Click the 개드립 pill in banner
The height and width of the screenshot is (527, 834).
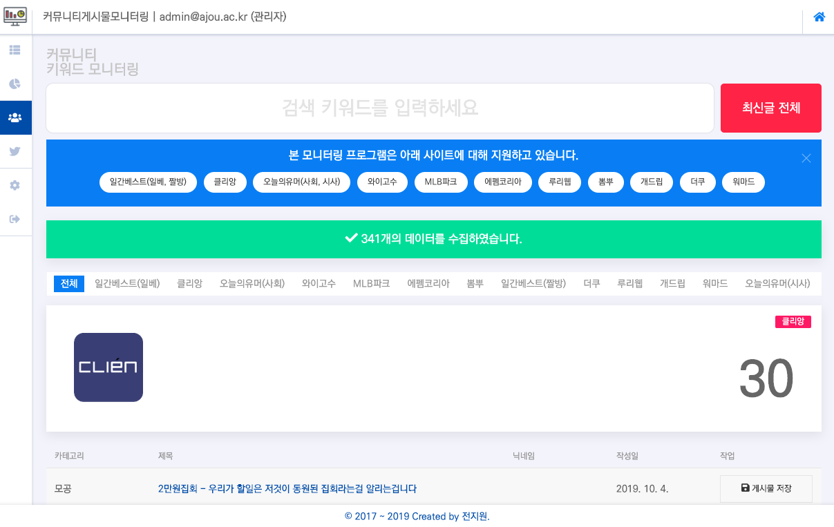click(x=652, y=182)
